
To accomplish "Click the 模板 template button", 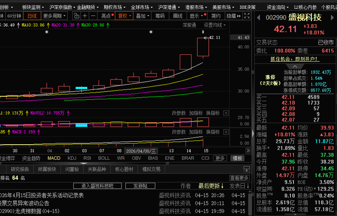I will point(237,159).
